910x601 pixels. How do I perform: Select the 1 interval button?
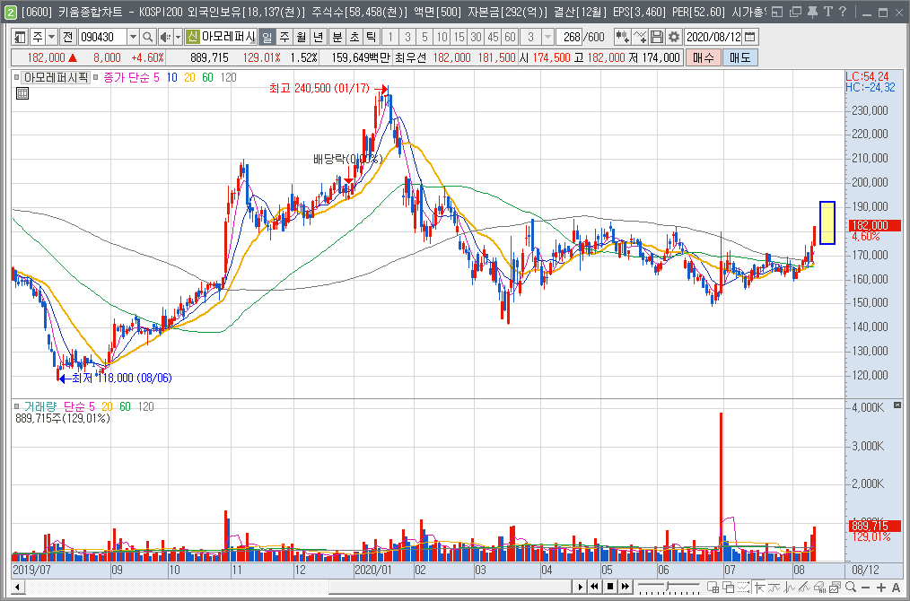pyautogui.click(x=390, y=37)
